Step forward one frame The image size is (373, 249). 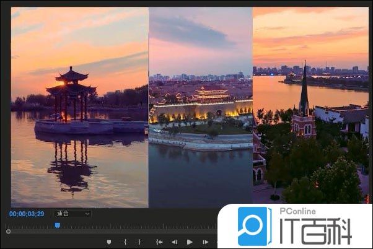pos(205,242)
